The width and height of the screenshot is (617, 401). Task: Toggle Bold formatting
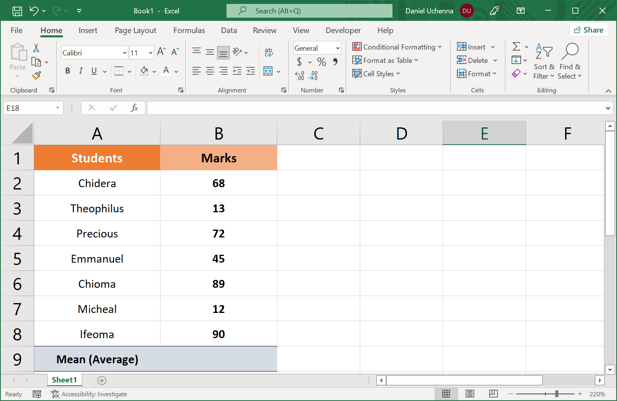coord(68,71)
